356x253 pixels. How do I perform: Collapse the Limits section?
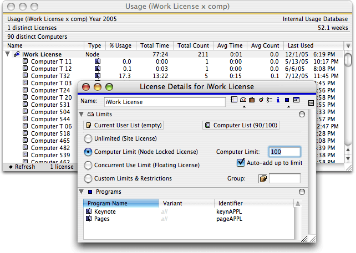[82, 114]
